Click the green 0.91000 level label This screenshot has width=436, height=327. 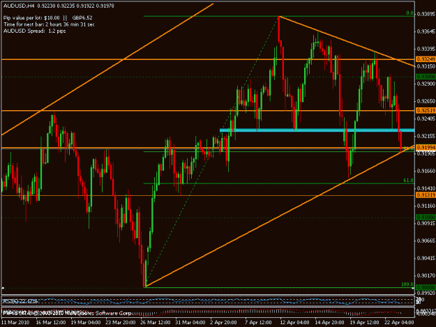click(x=426, y=217)
